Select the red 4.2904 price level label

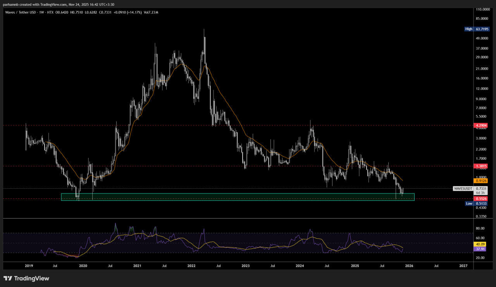(x=480, y=125)
